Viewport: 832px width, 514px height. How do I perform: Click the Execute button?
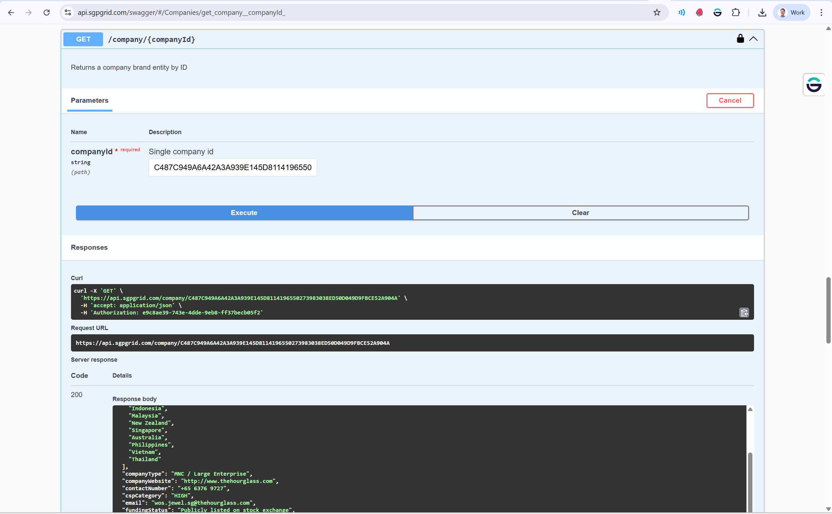pos(244,213)
